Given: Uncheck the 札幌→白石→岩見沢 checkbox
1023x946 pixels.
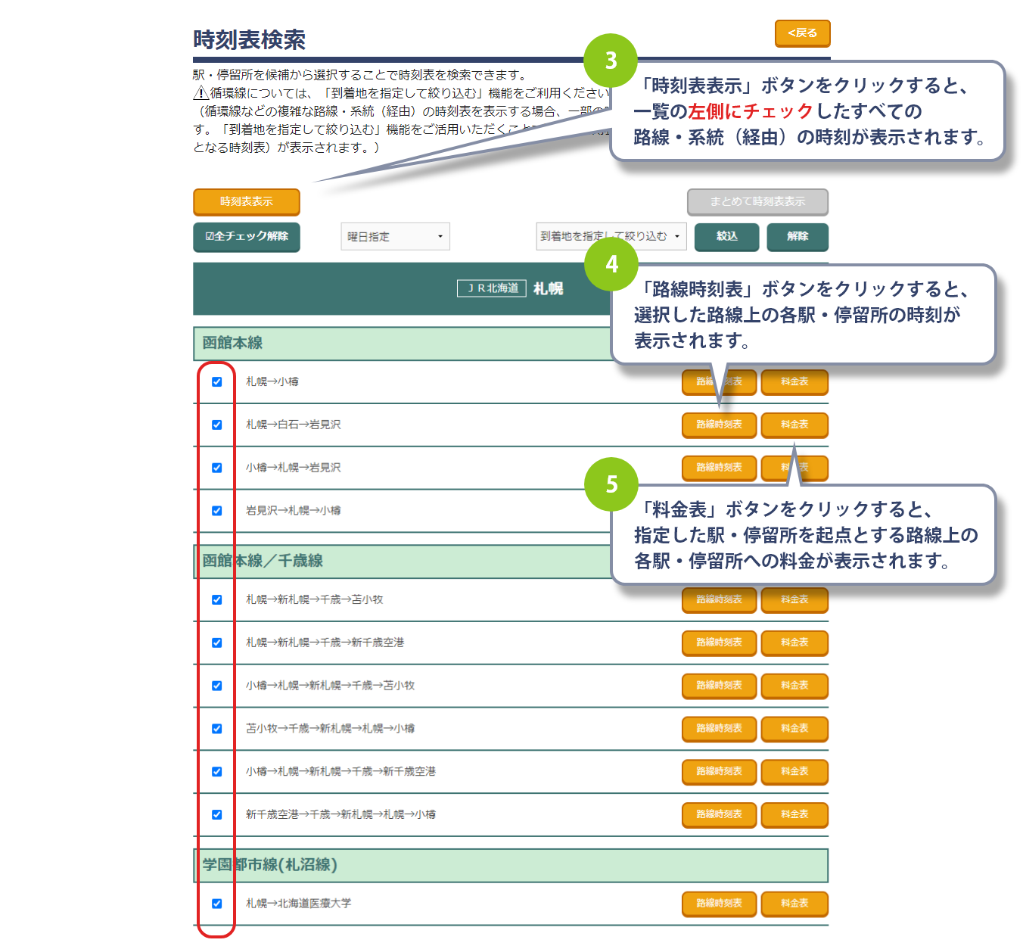Looking at the screenshot, I should click(217, 425).
